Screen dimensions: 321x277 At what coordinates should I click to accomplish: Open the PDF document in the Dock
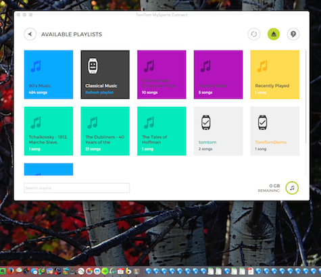click(250, 271)
